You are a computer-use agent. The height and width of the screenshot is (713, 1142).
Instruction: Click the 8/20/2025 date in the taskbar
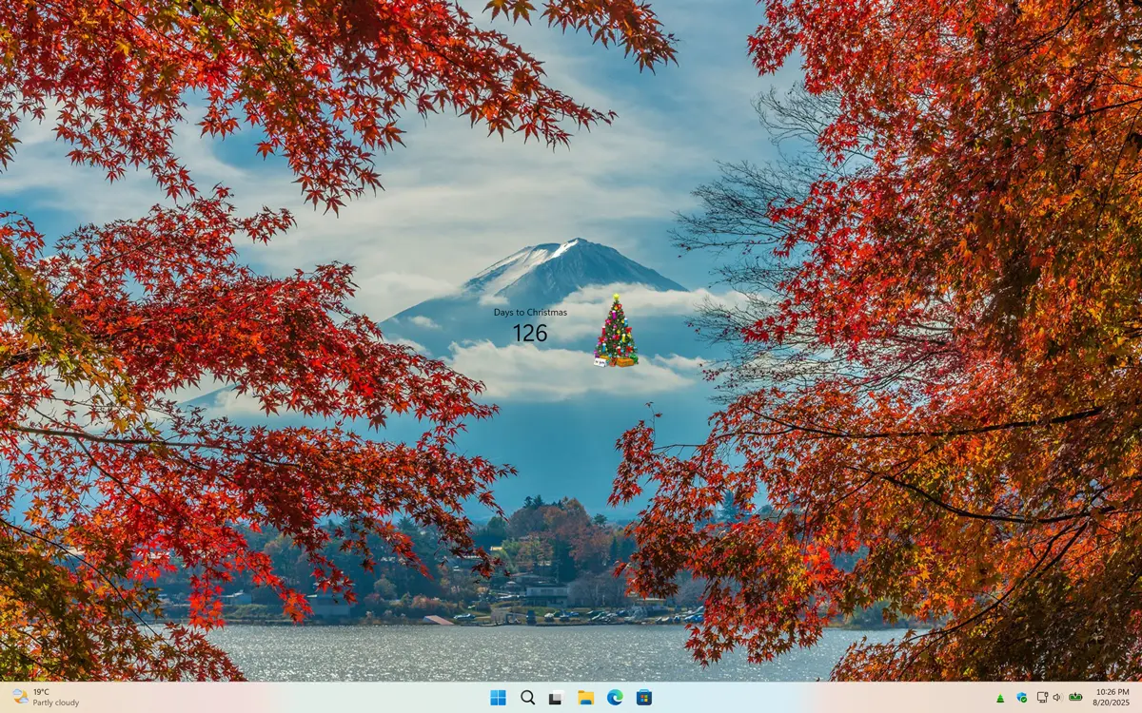click(x=1112, y=703)
